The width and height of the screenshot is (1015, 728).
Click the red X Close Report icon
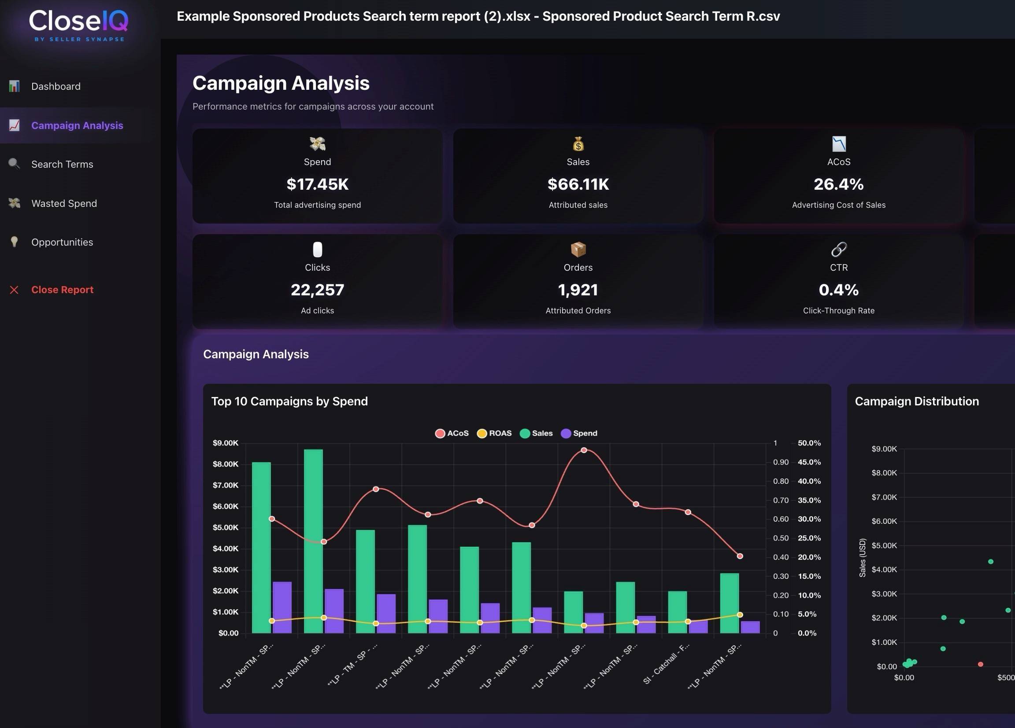(15, 290)
